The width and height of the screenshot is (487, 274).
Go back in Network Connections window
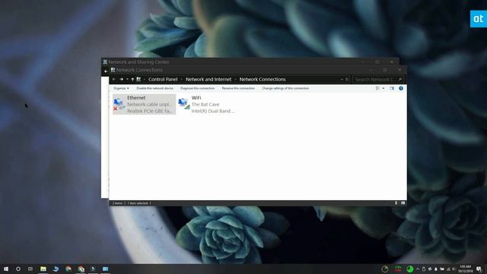tap(114, 79)
